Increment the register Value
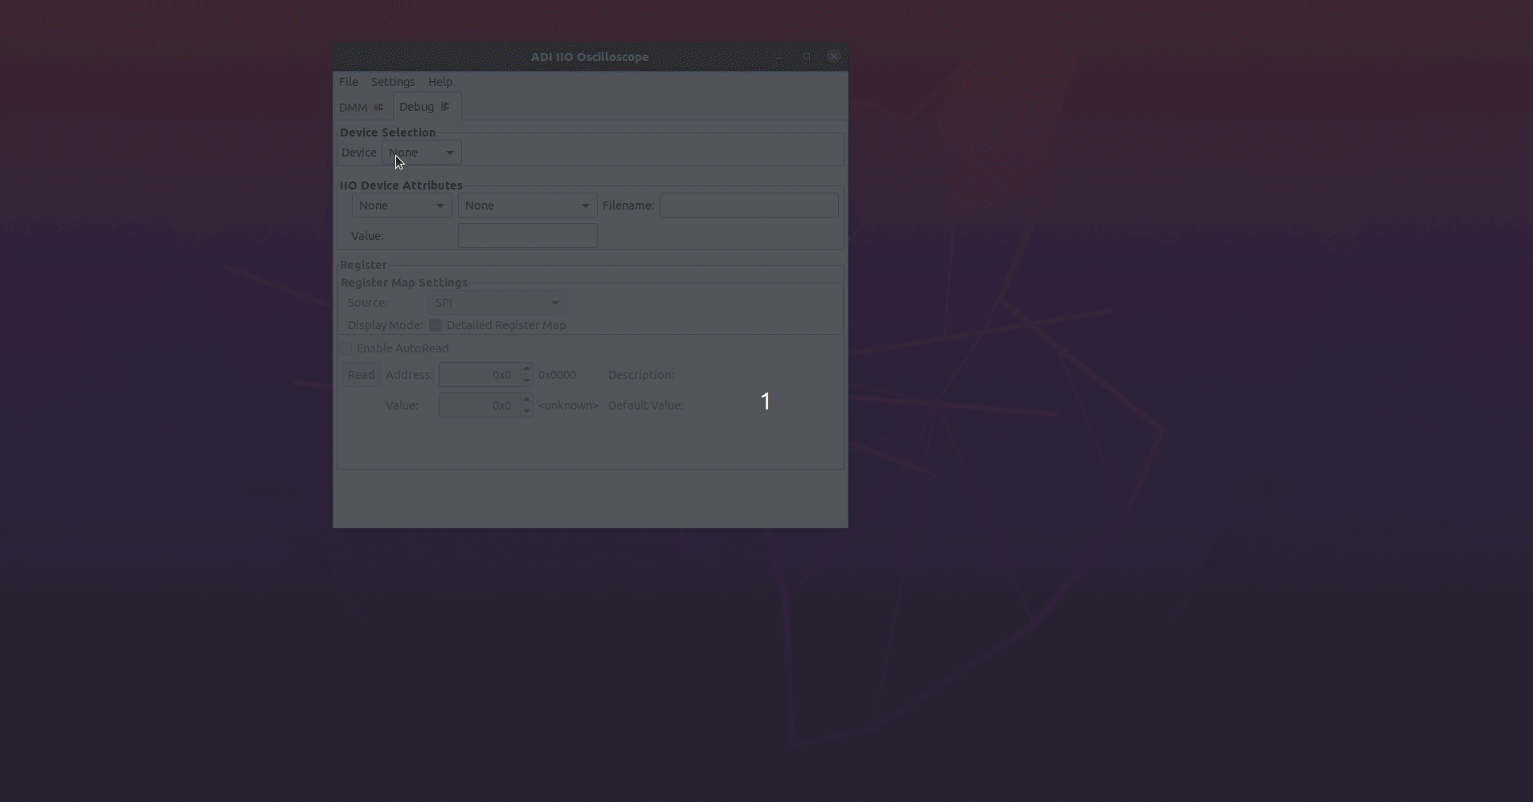Viewport: 1533px width, 802px height. click(x=526, y=400)
